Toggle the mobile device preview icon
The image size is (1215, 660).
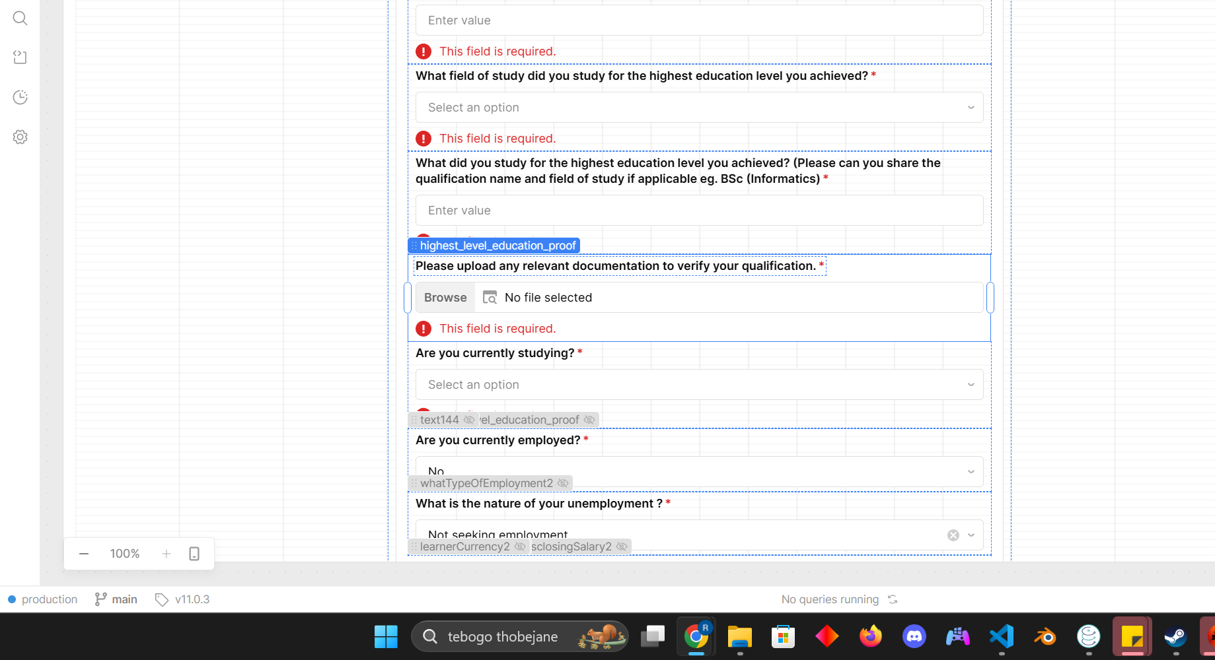pos(194,554)
